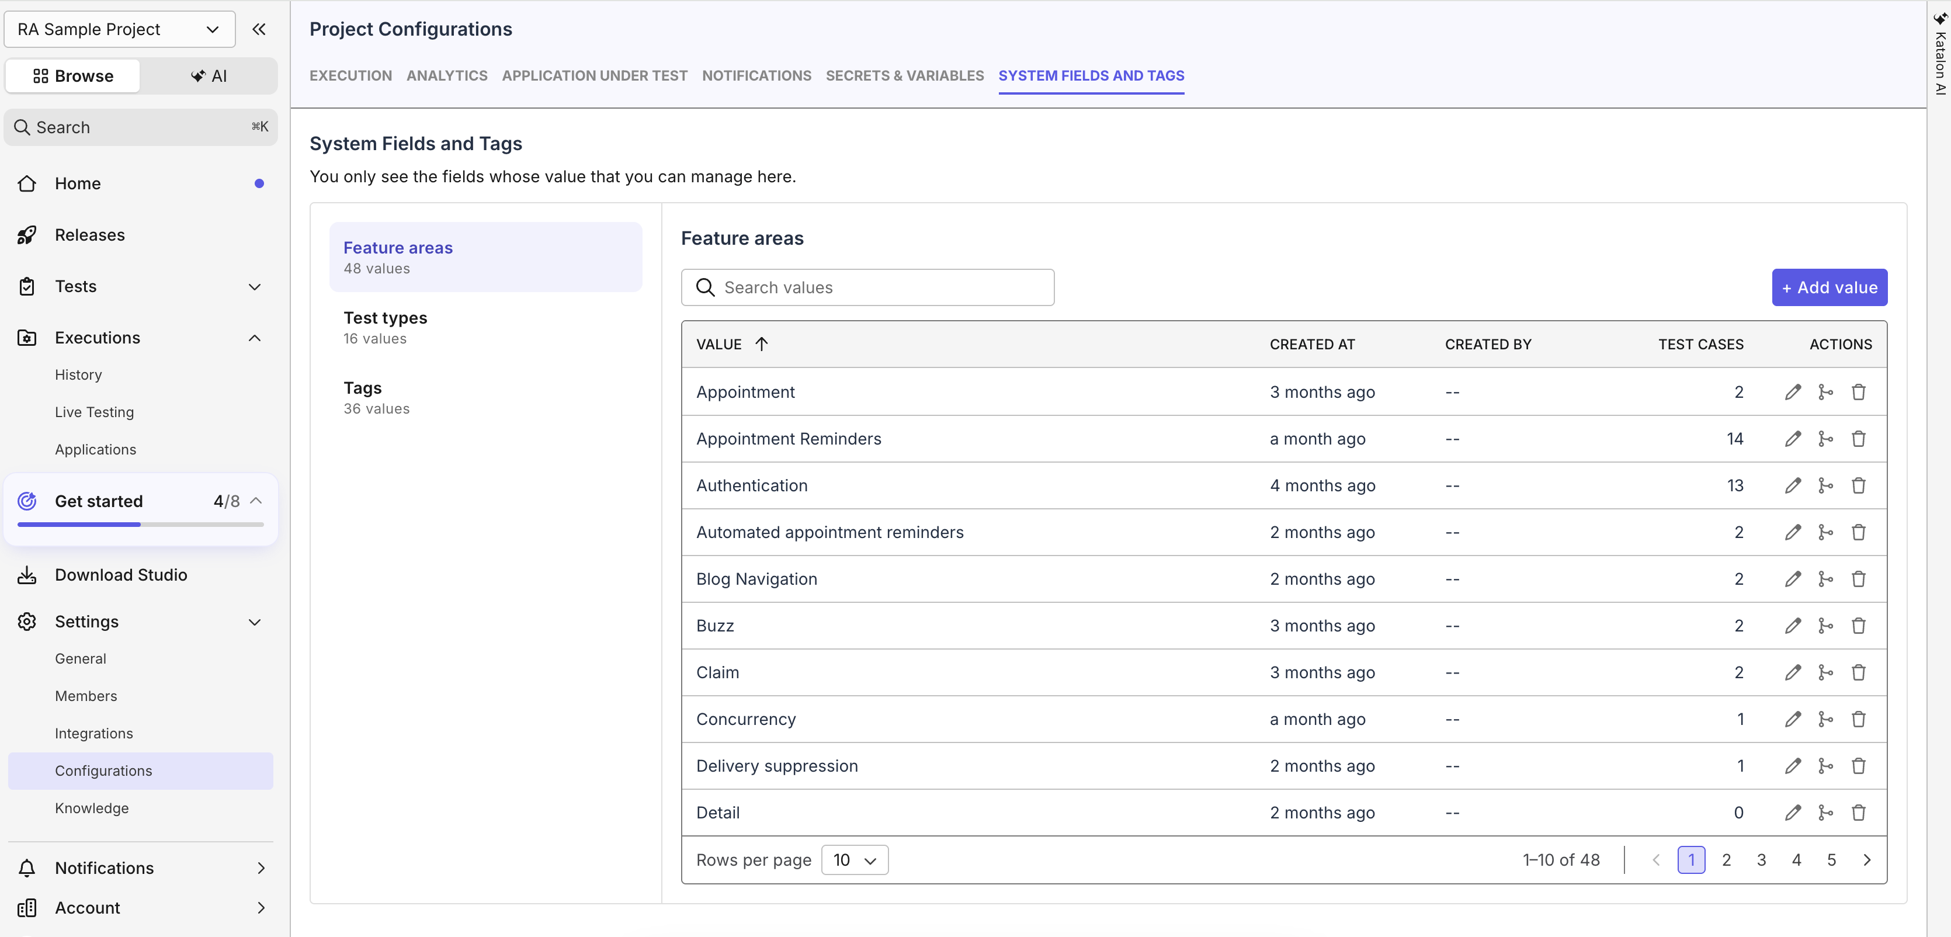
Task: Click the Download Studio icon
Action: [x=27, y=575]
